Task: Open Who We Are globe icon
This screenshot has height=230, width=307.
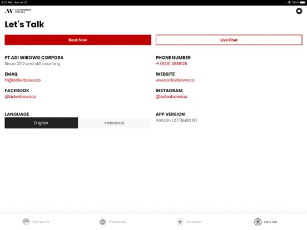Action: pyautogui.click(x=26, y=222)
